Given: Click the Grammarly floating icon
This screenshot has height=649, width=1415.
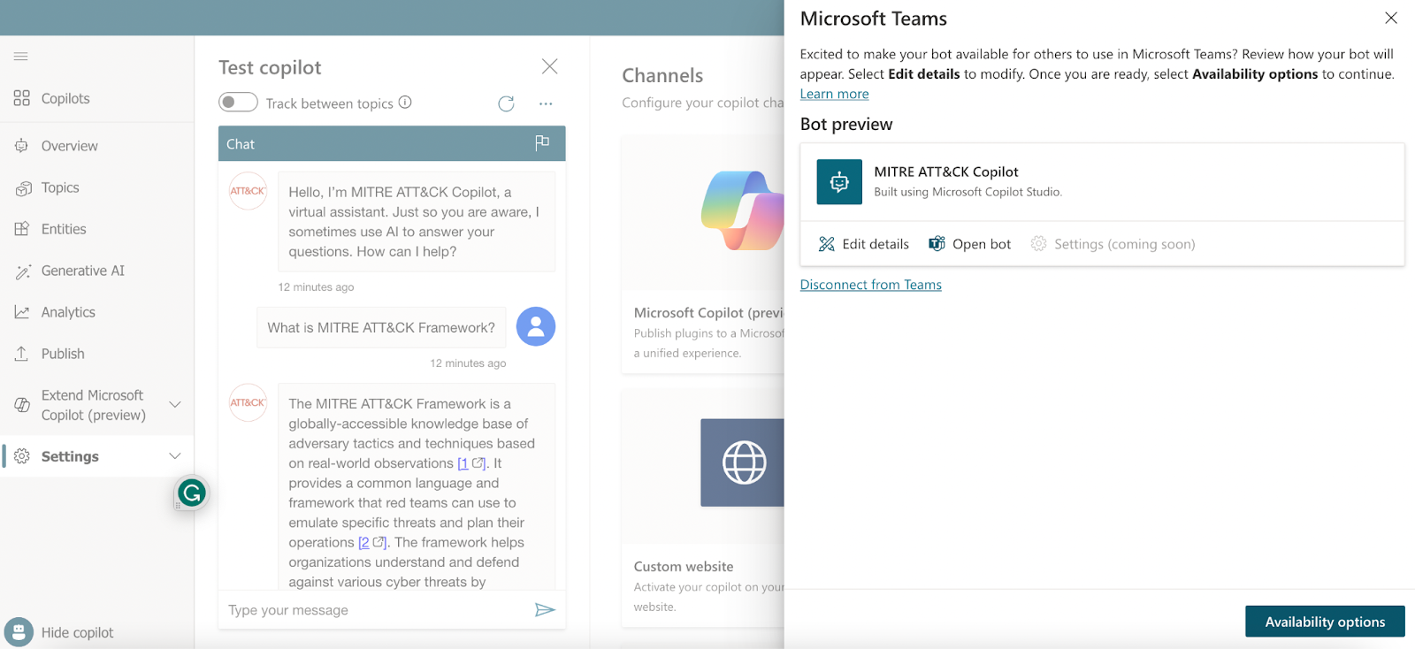Looking at the screenshot, I should (x=192, y=492).
